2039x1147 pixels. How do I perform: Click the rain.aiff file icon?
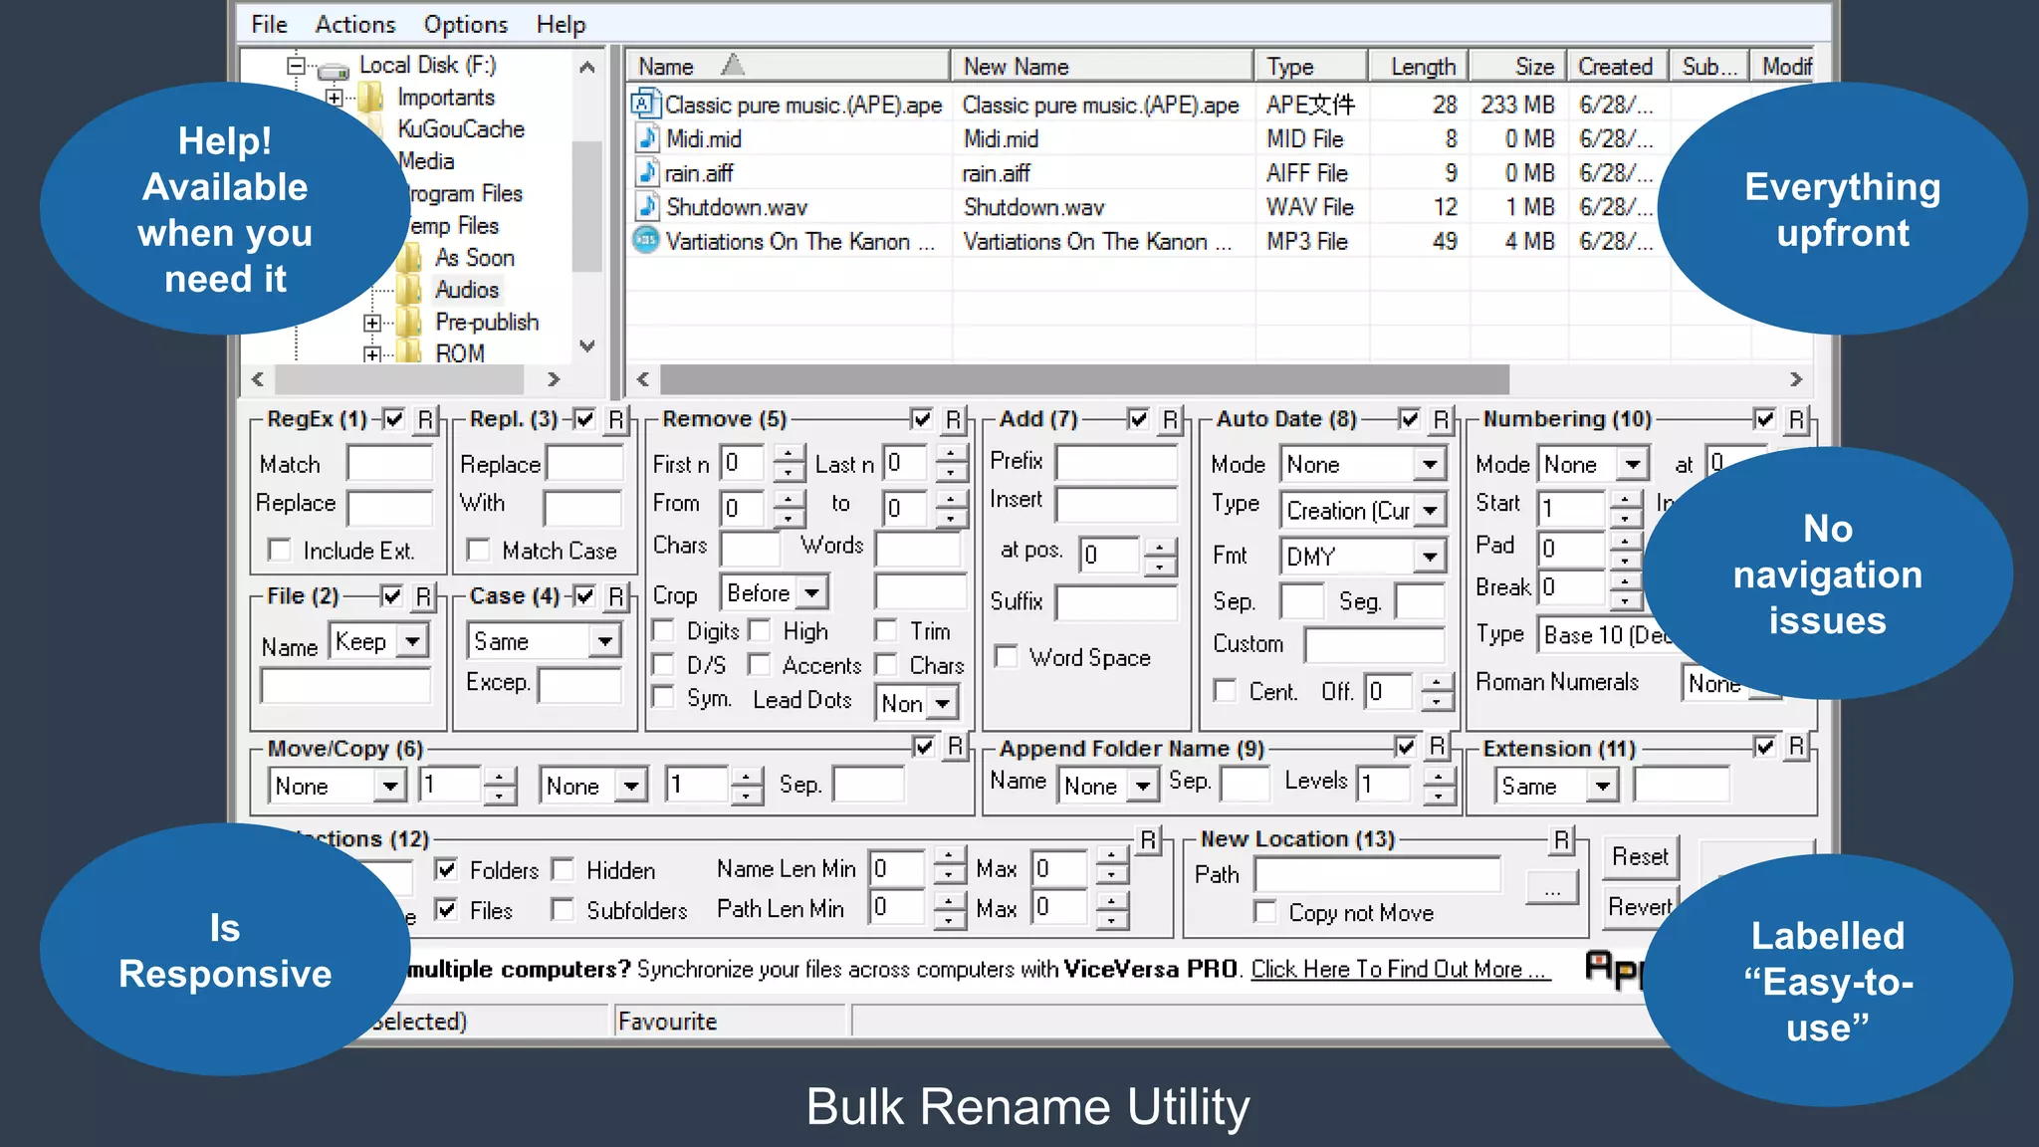pyautogui.click(x=647, y=172)
